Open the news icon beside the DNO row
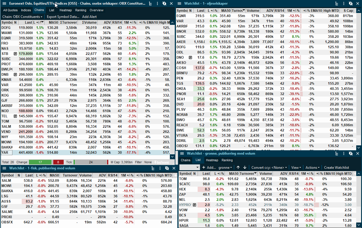Viewport: 362px width, 228px height. (190, 58)
